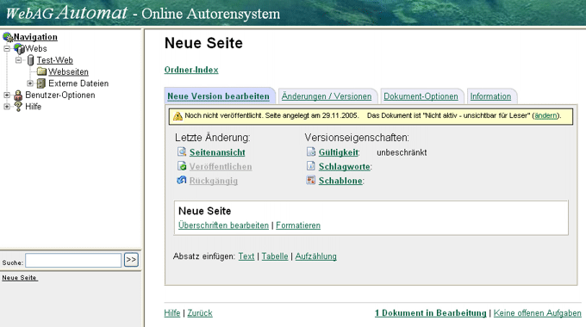Click the Veröffentlichen checkmark icon

point(182,166)
